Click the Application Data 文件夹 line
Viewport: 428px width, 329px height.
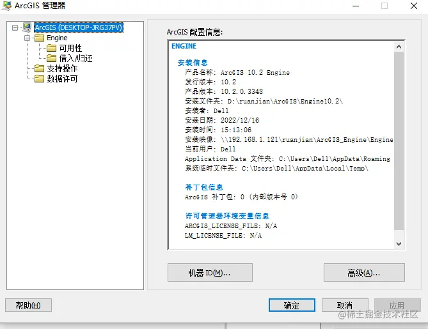[x=288, y=158]
